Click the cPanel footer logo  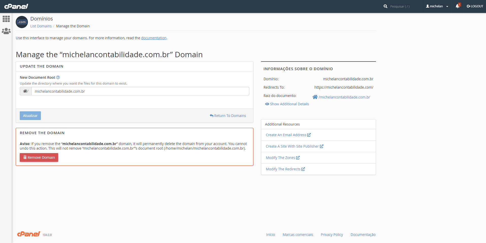pos(29,234)
